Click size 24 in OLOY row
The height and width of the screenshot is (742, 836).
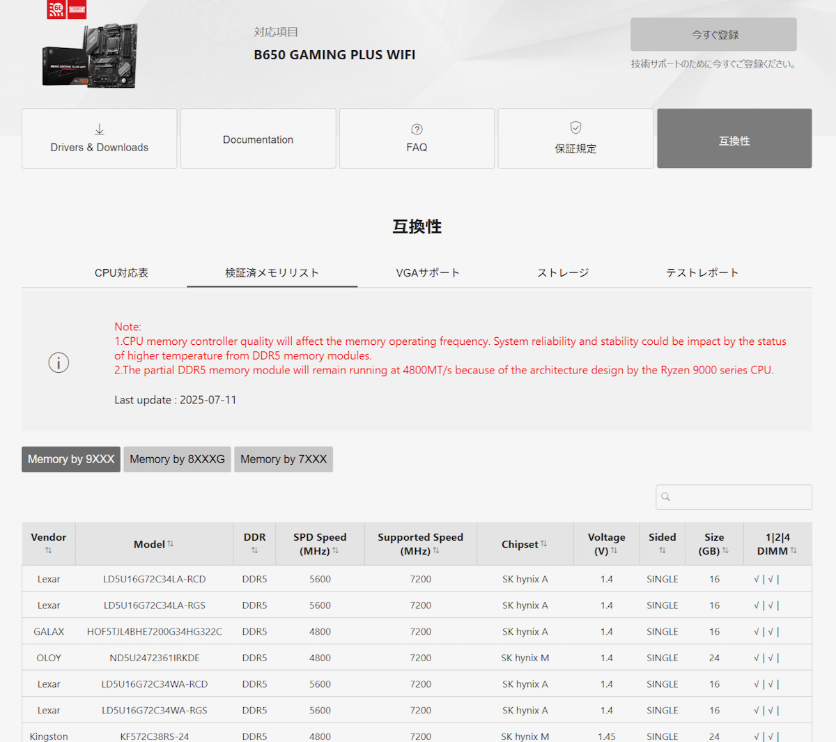[714, 658]
